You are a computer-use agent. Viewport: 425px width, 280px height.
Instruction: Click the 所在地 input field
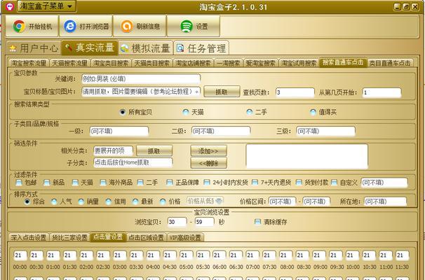pos(385,202)
